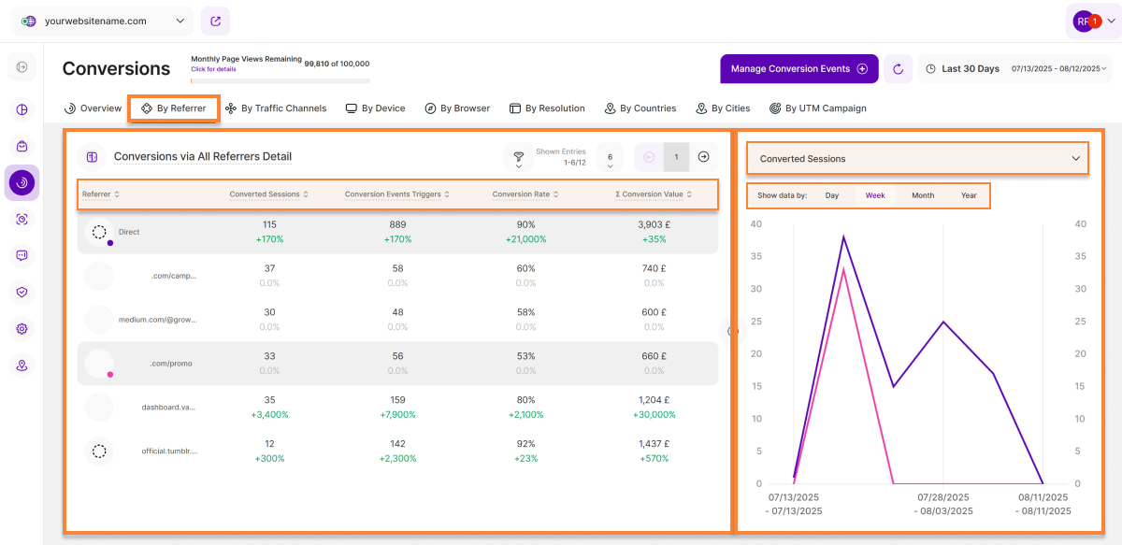This screenshot has width=1122, height=545.
Task: Select Year chart grouping
Action: point(969,195)
